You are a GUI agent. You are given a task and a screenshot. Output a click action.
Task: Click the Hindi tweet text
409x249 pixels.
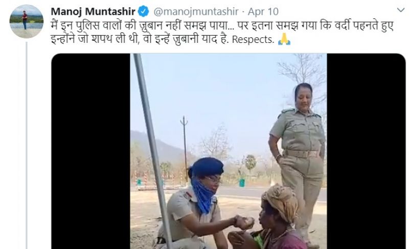222,33
